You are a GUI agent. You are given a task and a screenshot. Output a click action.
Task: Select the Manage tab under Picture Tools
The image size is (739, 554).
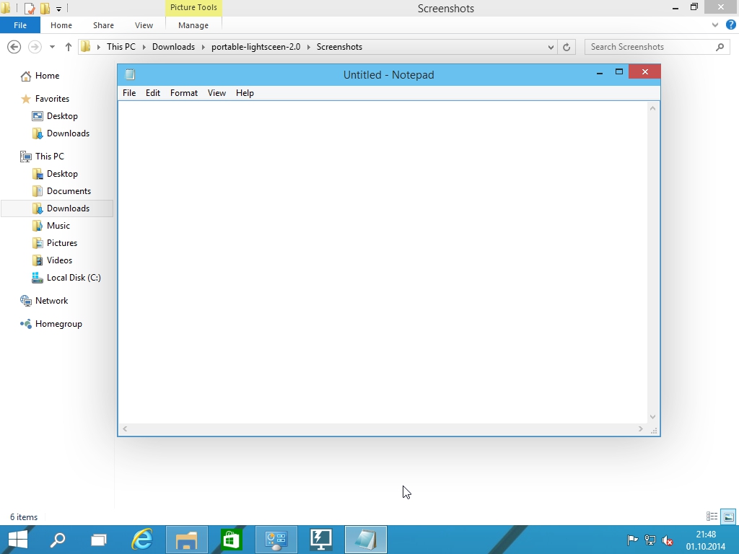coord(193,25)
